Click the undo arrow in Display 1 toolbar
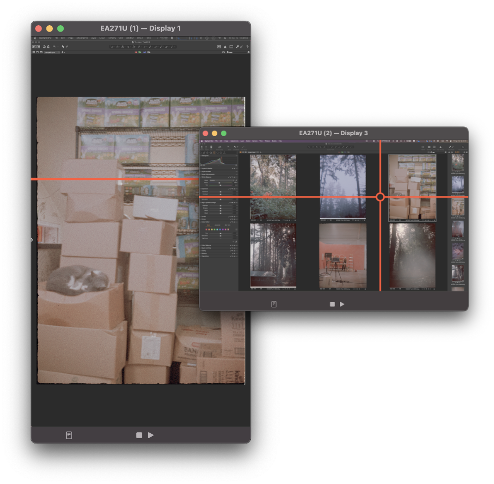Image resolution: width=494 pixels, height=484 pixels. coord(63,47)
